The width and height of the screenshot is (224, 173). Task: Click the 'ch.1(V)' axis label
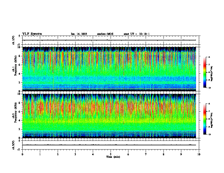(x=13, y=40)
